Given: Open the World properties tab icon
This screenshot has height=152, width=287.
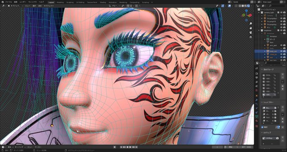Looking at the screenshot, I should pyautogui.click(x=257, y=90).
